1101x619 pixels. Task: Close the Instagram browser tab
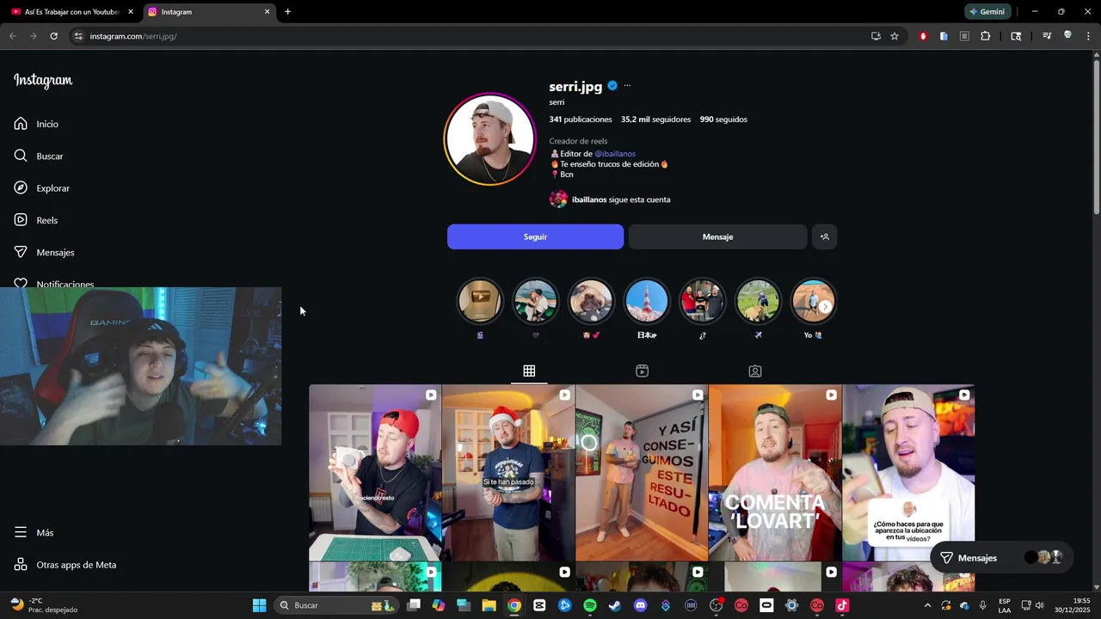point(267,12)
